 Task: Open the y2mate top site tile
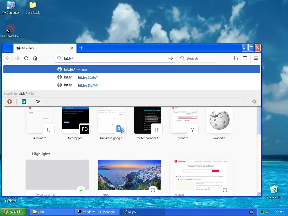pos(183,123)
